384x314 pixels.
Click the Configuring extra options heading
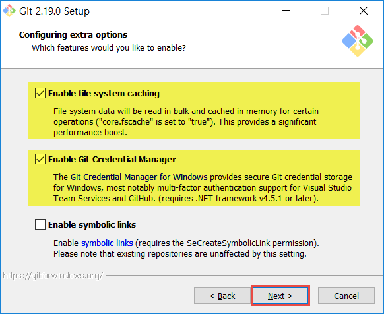pos(73,34)
